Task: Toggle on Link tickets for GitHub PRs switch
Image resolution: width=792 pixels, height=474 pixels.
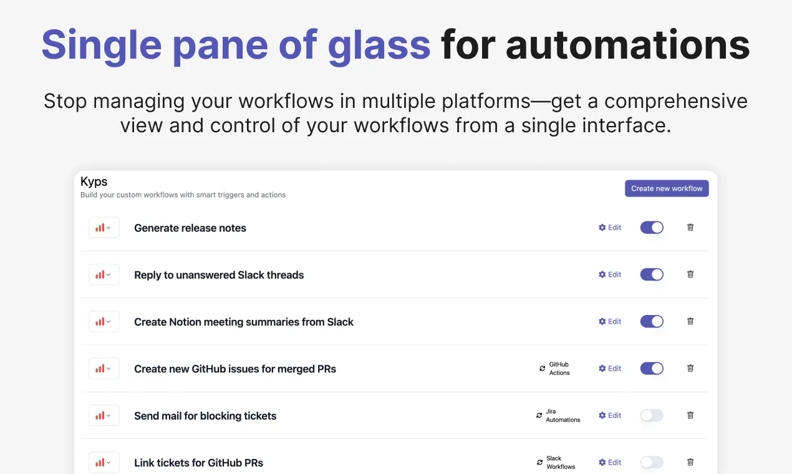Action: click(x=652, y=462)
